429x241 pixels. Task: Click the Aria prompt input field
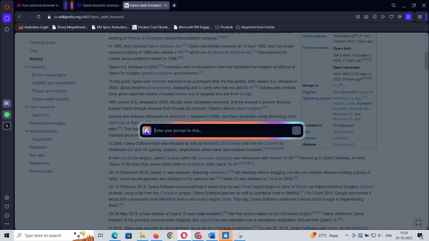click(222, 130)
